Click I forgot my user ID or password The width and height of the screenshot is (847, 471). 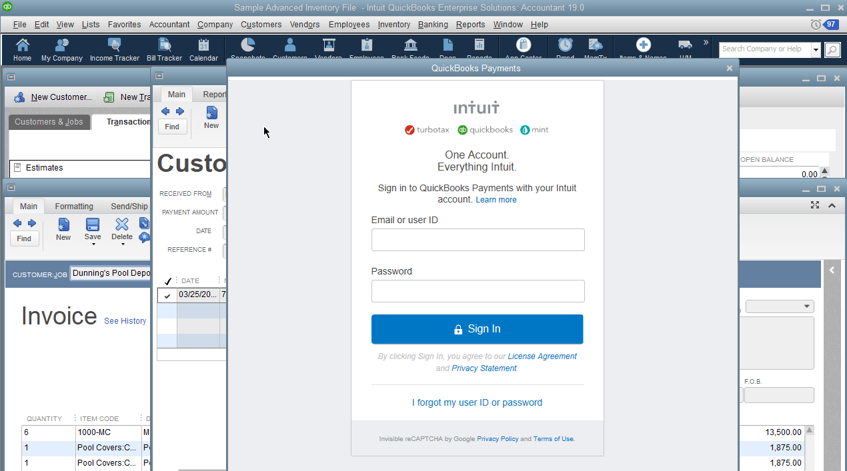pyautogui.click(x=477, y=402)
